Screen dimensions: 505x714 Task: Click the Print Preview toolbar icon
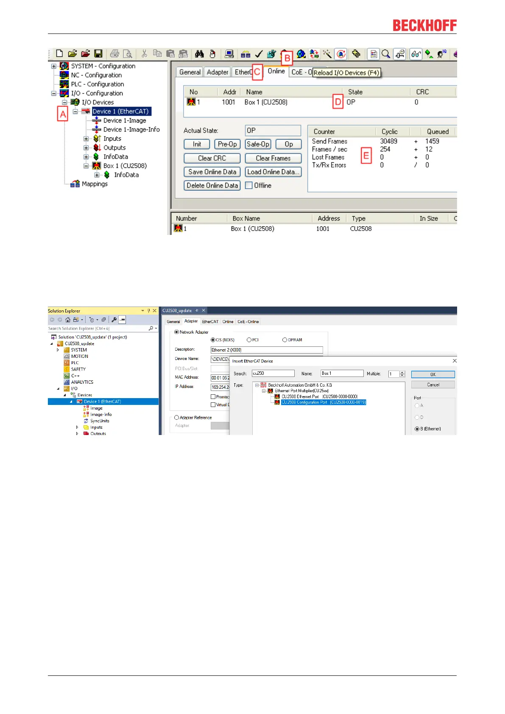tap(128, 53)
